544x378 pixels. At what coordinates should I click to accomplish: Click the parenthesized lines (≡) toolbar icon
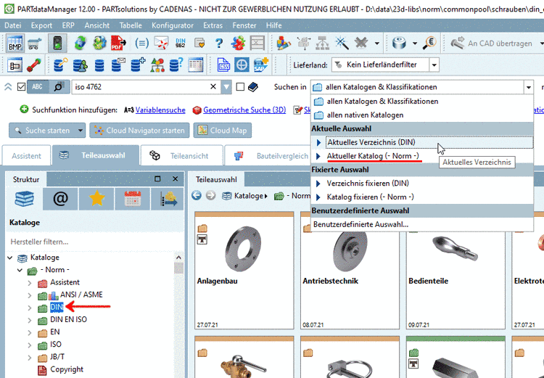tap(141, 44)
